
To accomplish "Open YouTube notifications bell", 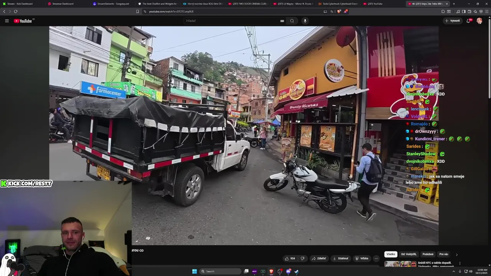I will [468, 21].
